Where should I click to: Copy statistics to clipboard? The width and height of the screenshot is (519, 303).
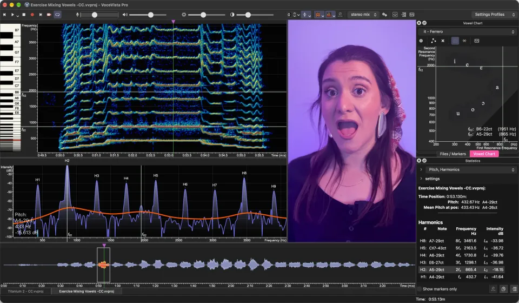tap(503, 289)
